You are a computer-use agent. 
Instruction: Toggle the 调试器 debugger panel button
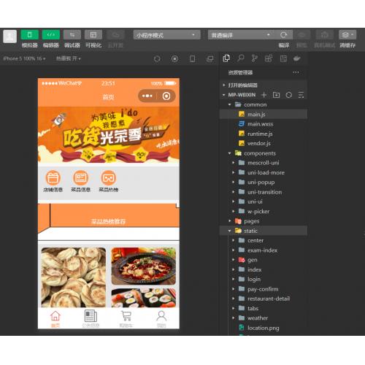click(x=72, y=35)
